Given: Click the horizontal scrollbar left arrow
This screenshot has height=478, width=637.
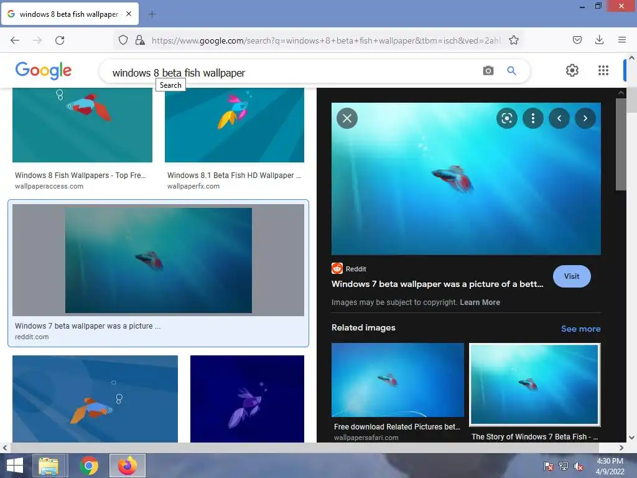Looking at the screenshot, I should tap(4, 448).
